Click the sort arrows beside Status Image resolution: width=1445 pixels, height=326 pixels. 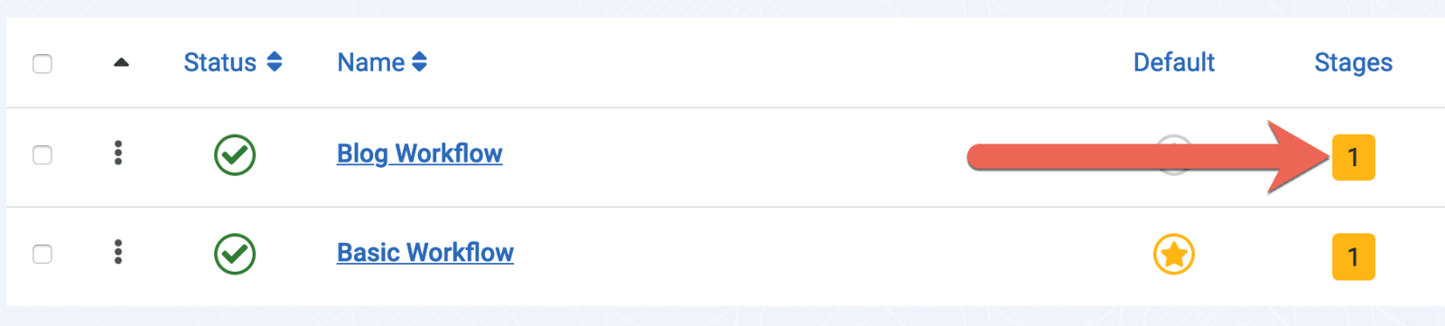click(x=275, y=62)
